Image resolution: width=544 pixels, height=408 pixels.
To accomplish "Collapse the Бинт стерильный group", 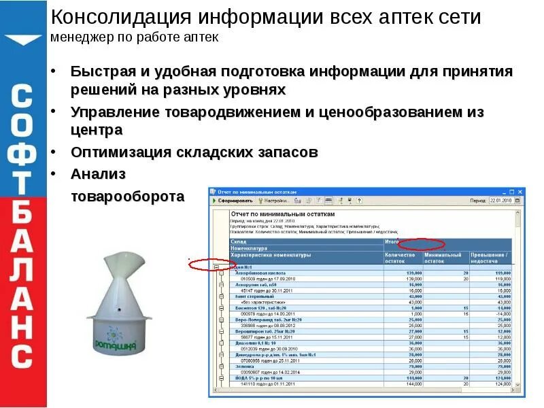I will coord(222,296).
